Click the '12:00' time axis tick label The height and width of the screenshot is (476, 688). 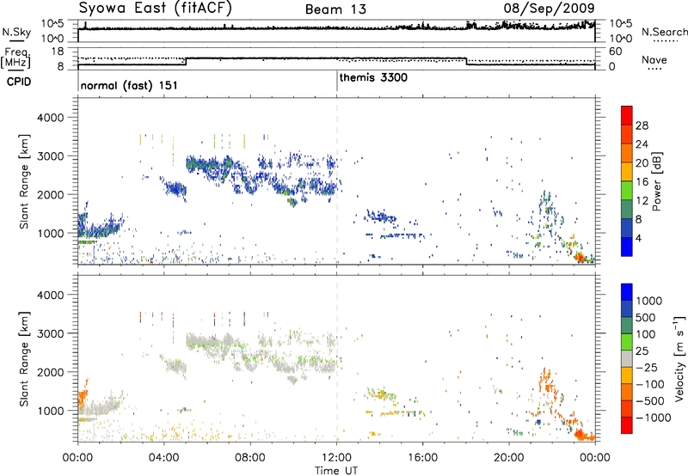pos(337,458)
